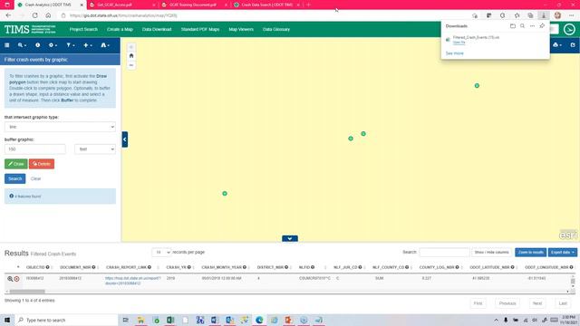Image resolution: width=580 pixels, height=326 pixels.
Task: Open the records per page dropdown
Action: tap(161, 252)
